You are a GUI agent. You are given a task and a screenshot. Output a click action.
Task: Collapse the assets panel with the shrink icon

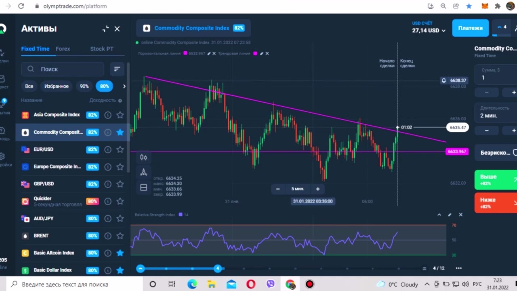pos(105,29)
